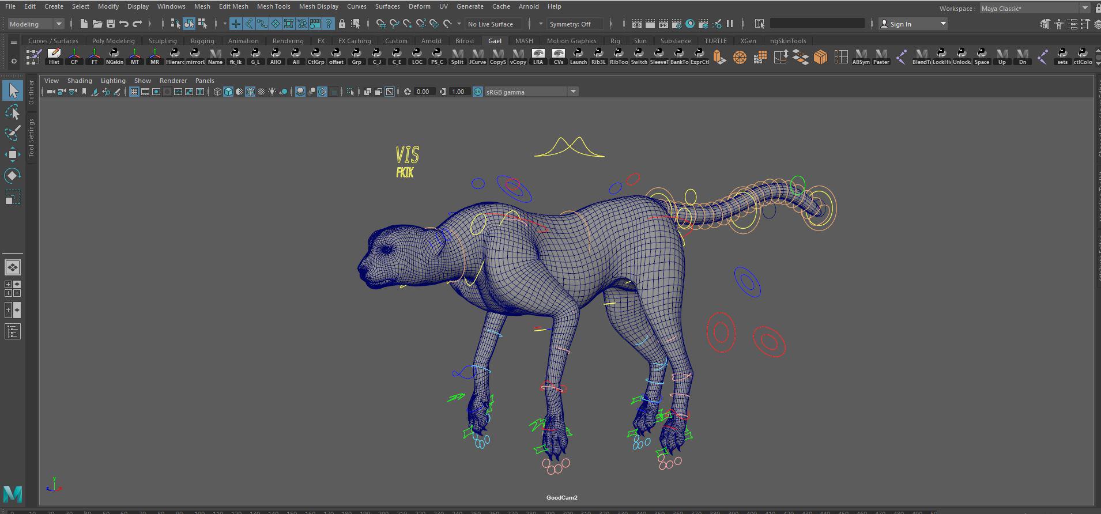Image resolution: width=1101 pixels, height=514 pixels.
Task: Click the Symmetry: Off button
Action: click(x=570, y=24)
